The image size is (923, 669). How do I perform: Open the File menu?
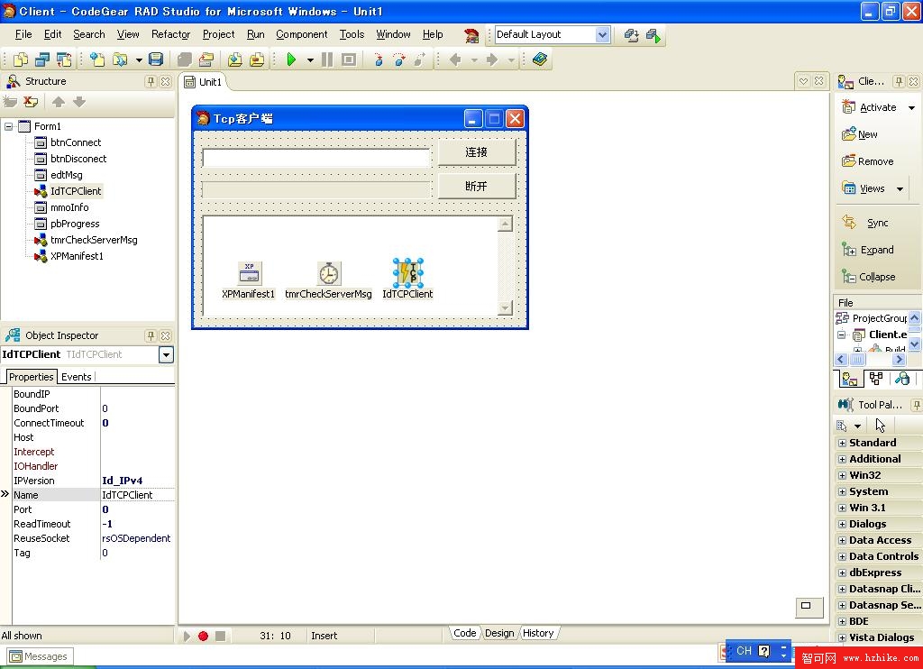tap(23, 34)
